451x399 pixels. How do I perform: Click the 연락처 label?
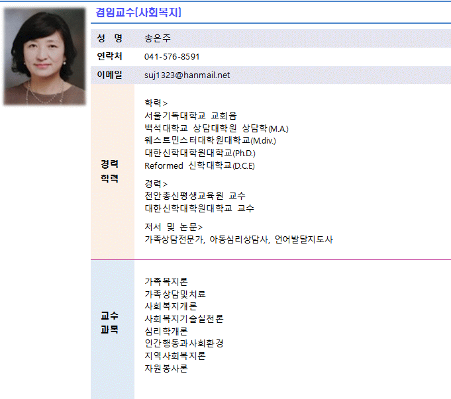click(109, 56)
